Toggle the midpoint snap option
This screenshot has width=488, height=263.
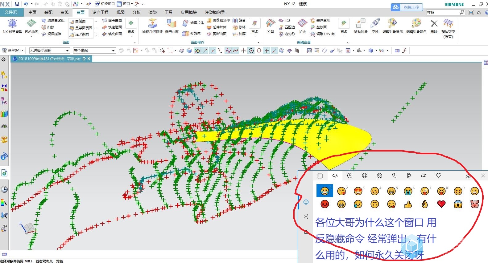(x=213, y=51)
